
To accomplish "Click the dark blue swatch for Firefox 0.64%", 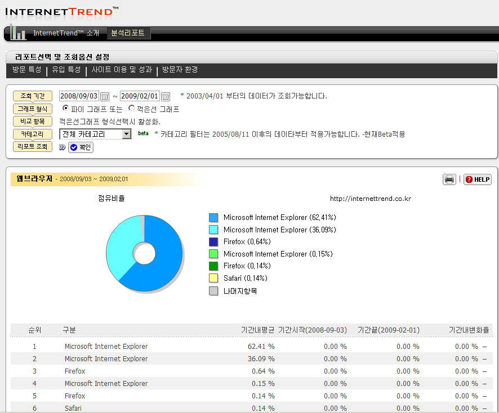I will pos(213,242).
